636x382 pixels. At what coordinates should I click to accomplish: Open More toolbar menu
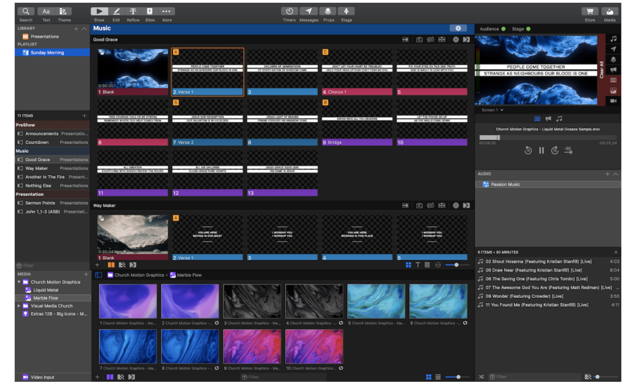[166, 11]
